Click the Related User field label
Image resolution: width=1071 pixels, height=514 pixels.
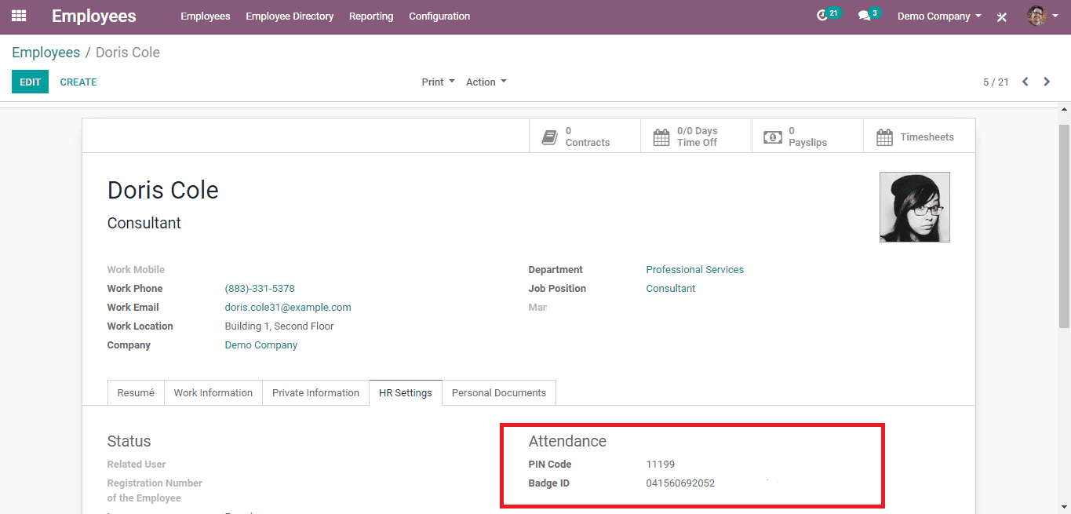coord(137,465)
